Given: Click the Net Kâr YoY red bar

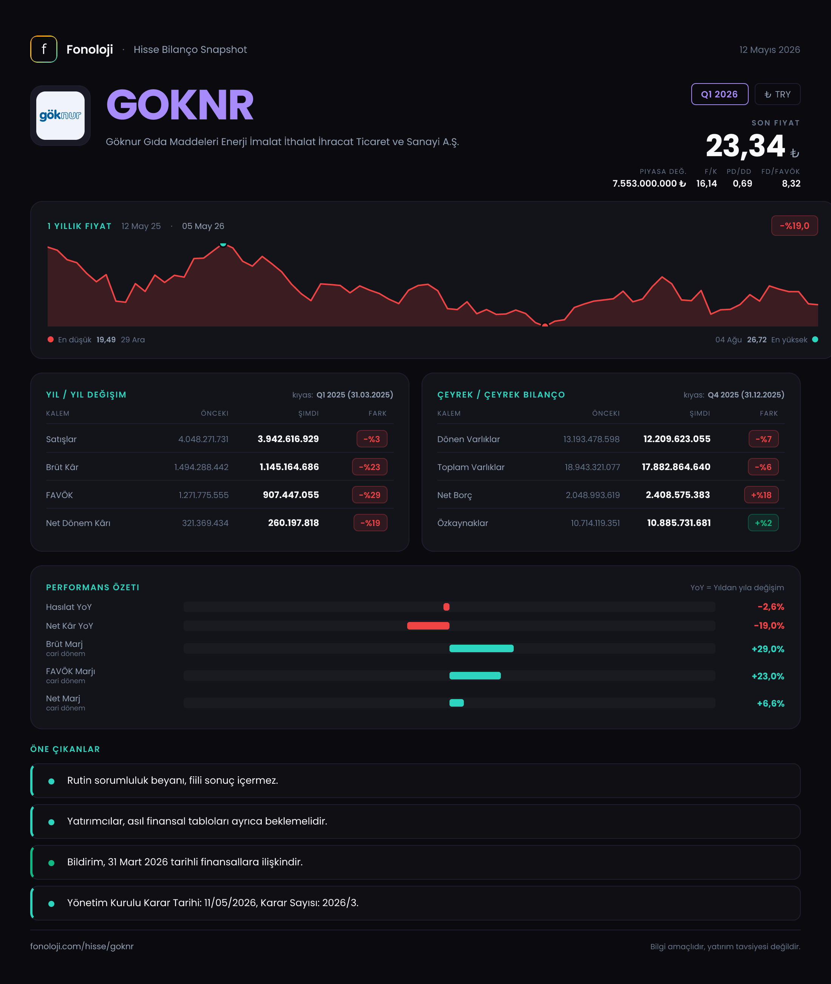Looking at the screenshot, I should coord(428,626).
